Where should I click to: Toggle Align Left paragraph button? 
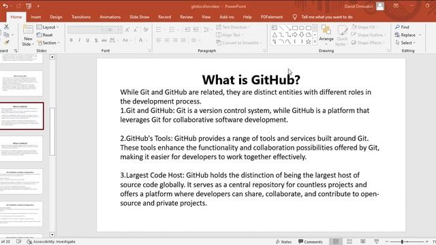point(159,40)
